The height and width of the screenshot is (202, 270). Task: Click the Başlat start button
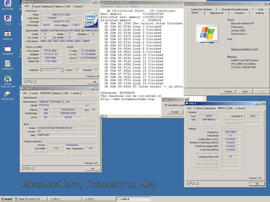pyautogui.click(x=6, y=199)
